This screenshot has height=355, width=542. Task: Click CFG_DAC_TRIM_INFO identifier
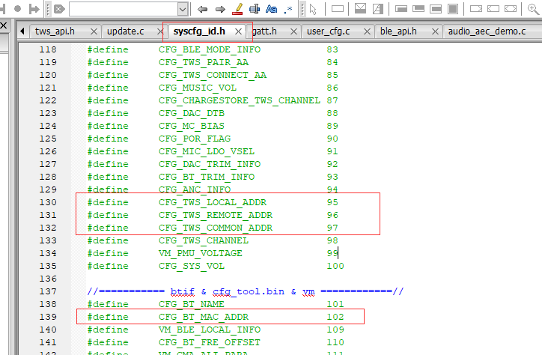tap(210, 164)
